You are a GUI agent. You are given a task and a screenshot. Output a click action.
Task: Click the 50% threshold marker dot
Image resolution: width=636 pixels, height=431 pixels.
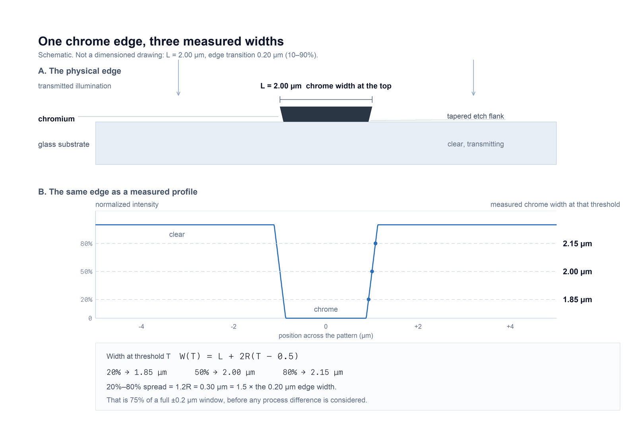[x=372, y=272]
